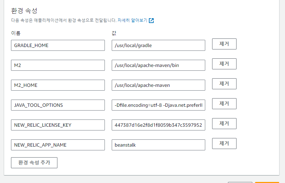Focus the JAVA_TOOL_OPTIONS name field

58,105
